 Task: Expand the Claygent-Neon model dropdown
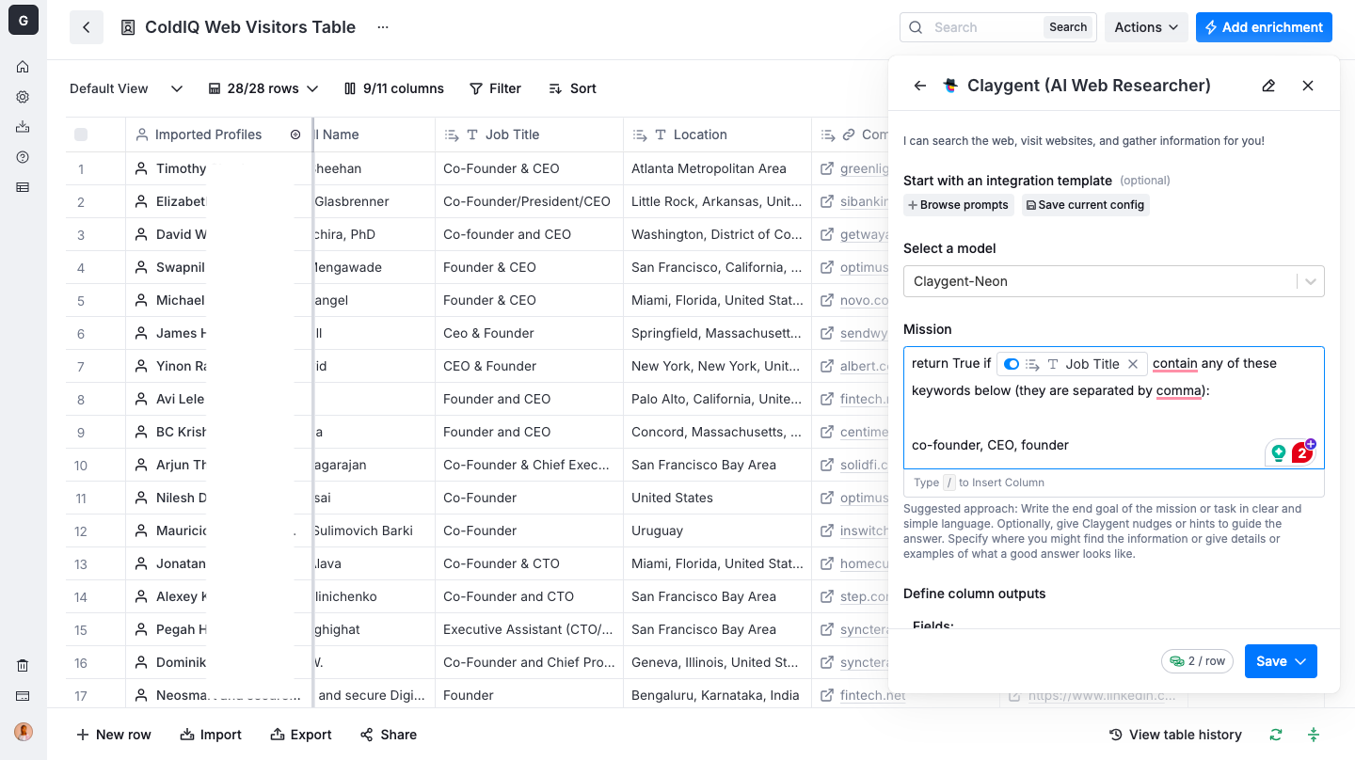tap(1310, 281)
